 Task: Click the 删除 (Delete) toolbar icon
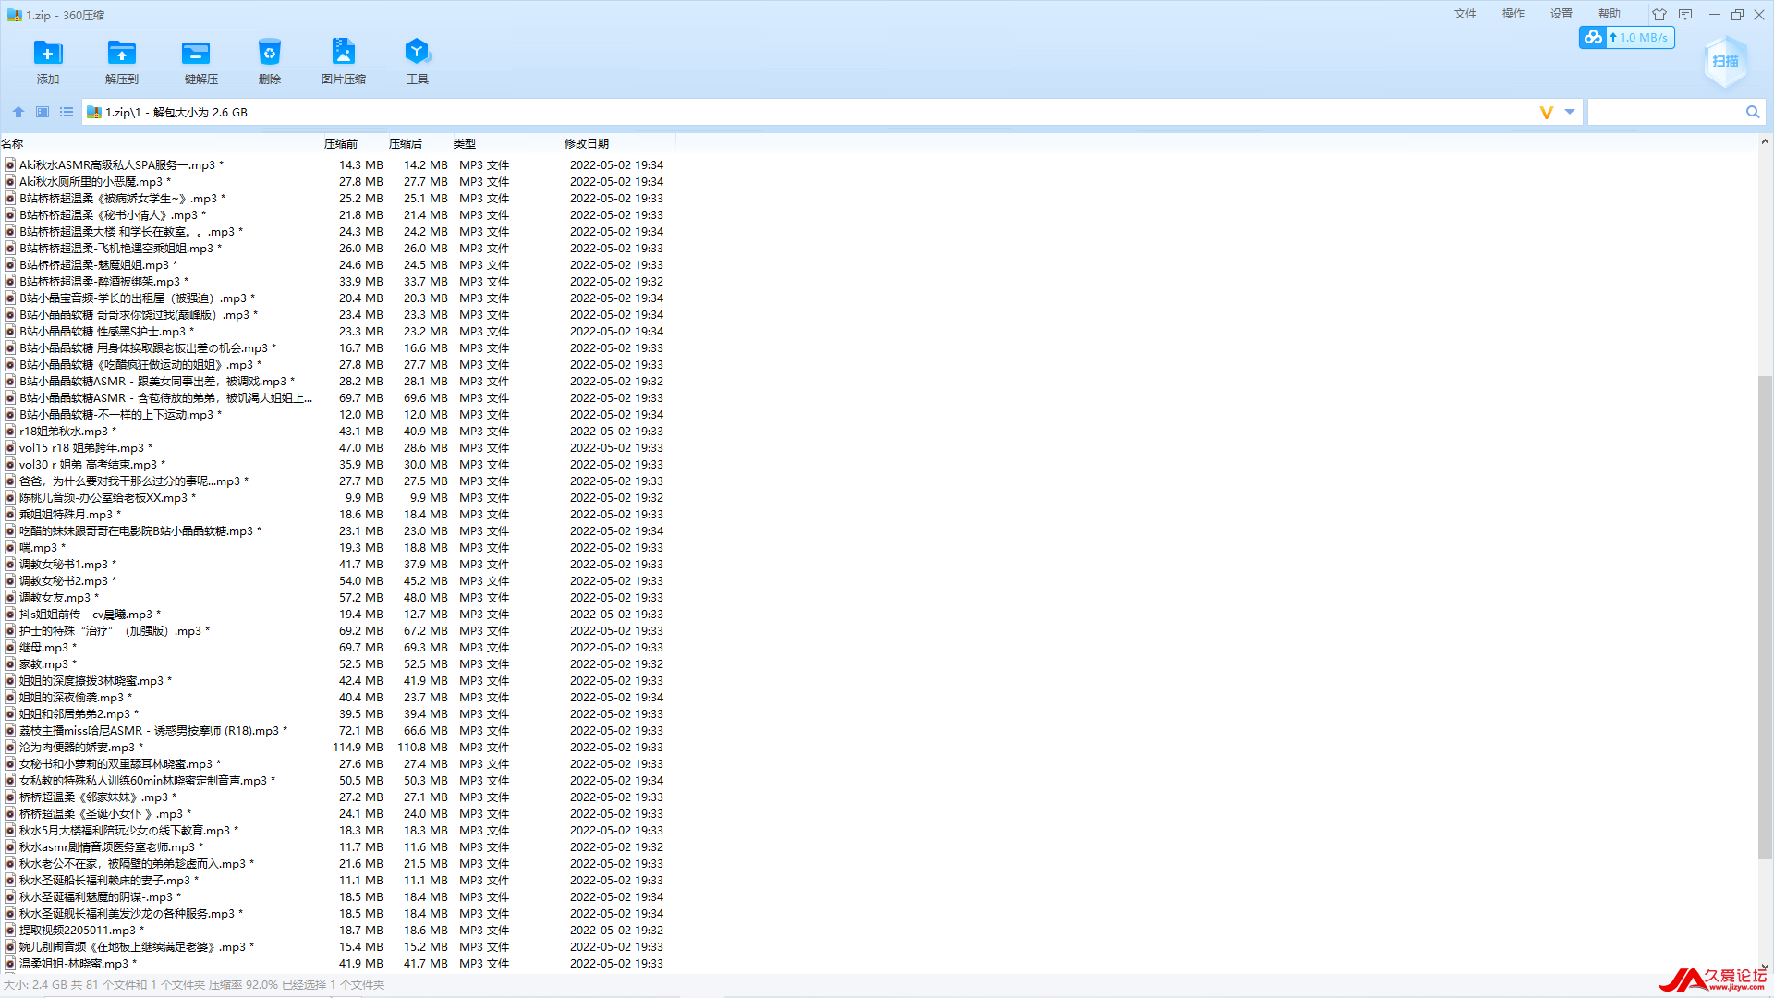[270, 61]
